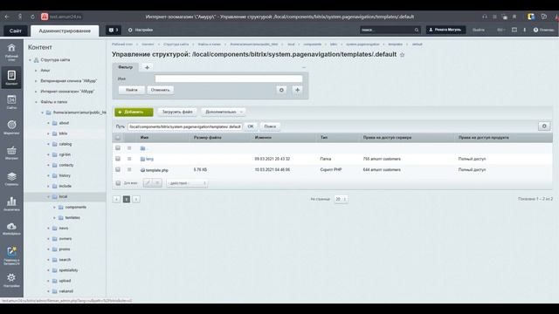Collapse the local folder in tree

[49, 197]
